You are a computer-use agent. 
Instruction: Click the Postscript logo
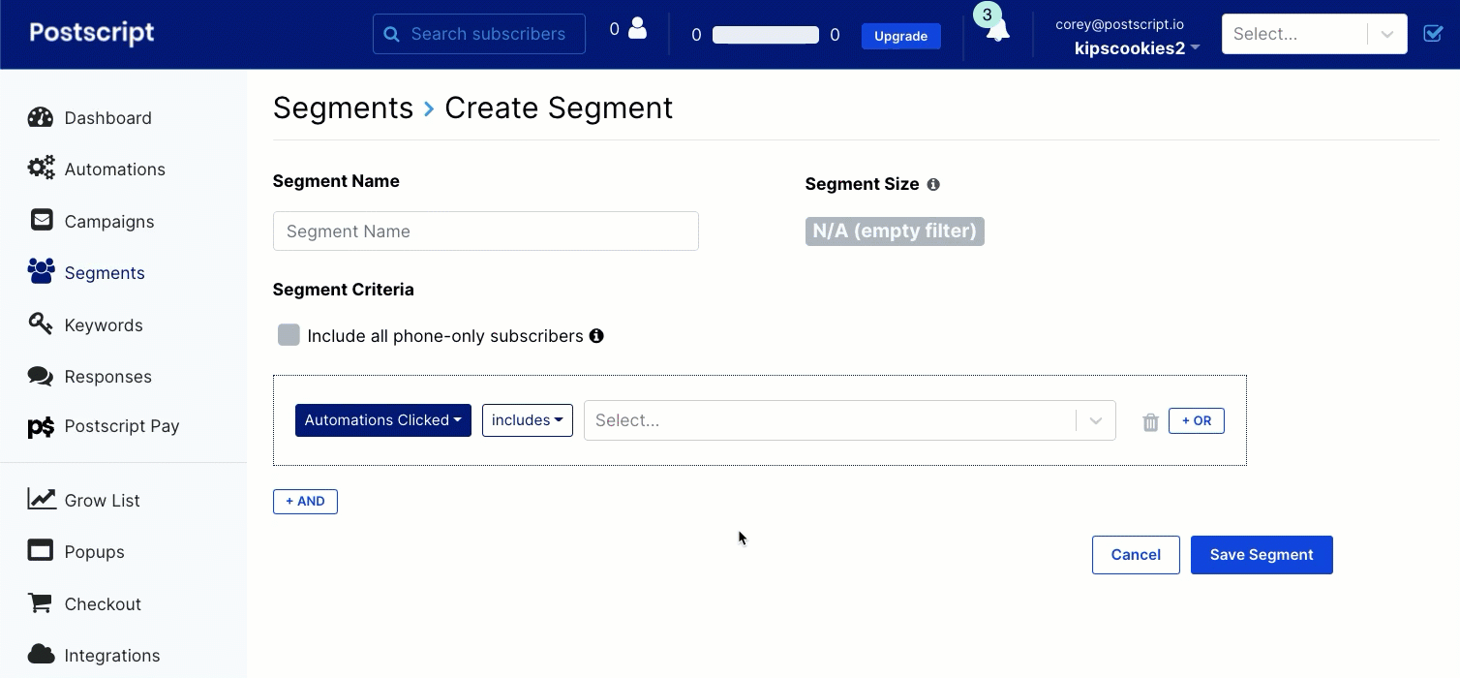coord(92,33)
